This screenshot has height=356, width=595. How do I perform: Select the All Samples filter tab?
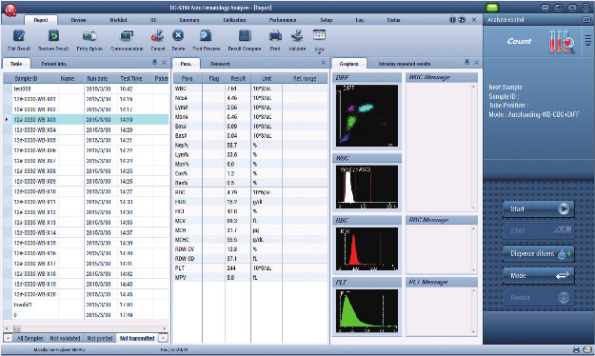[30, 338]
